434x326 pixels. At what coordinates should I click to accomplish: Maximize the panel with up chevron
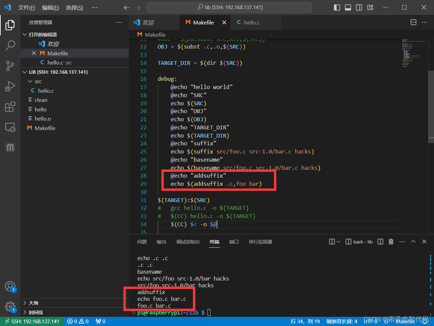(413, 242)
